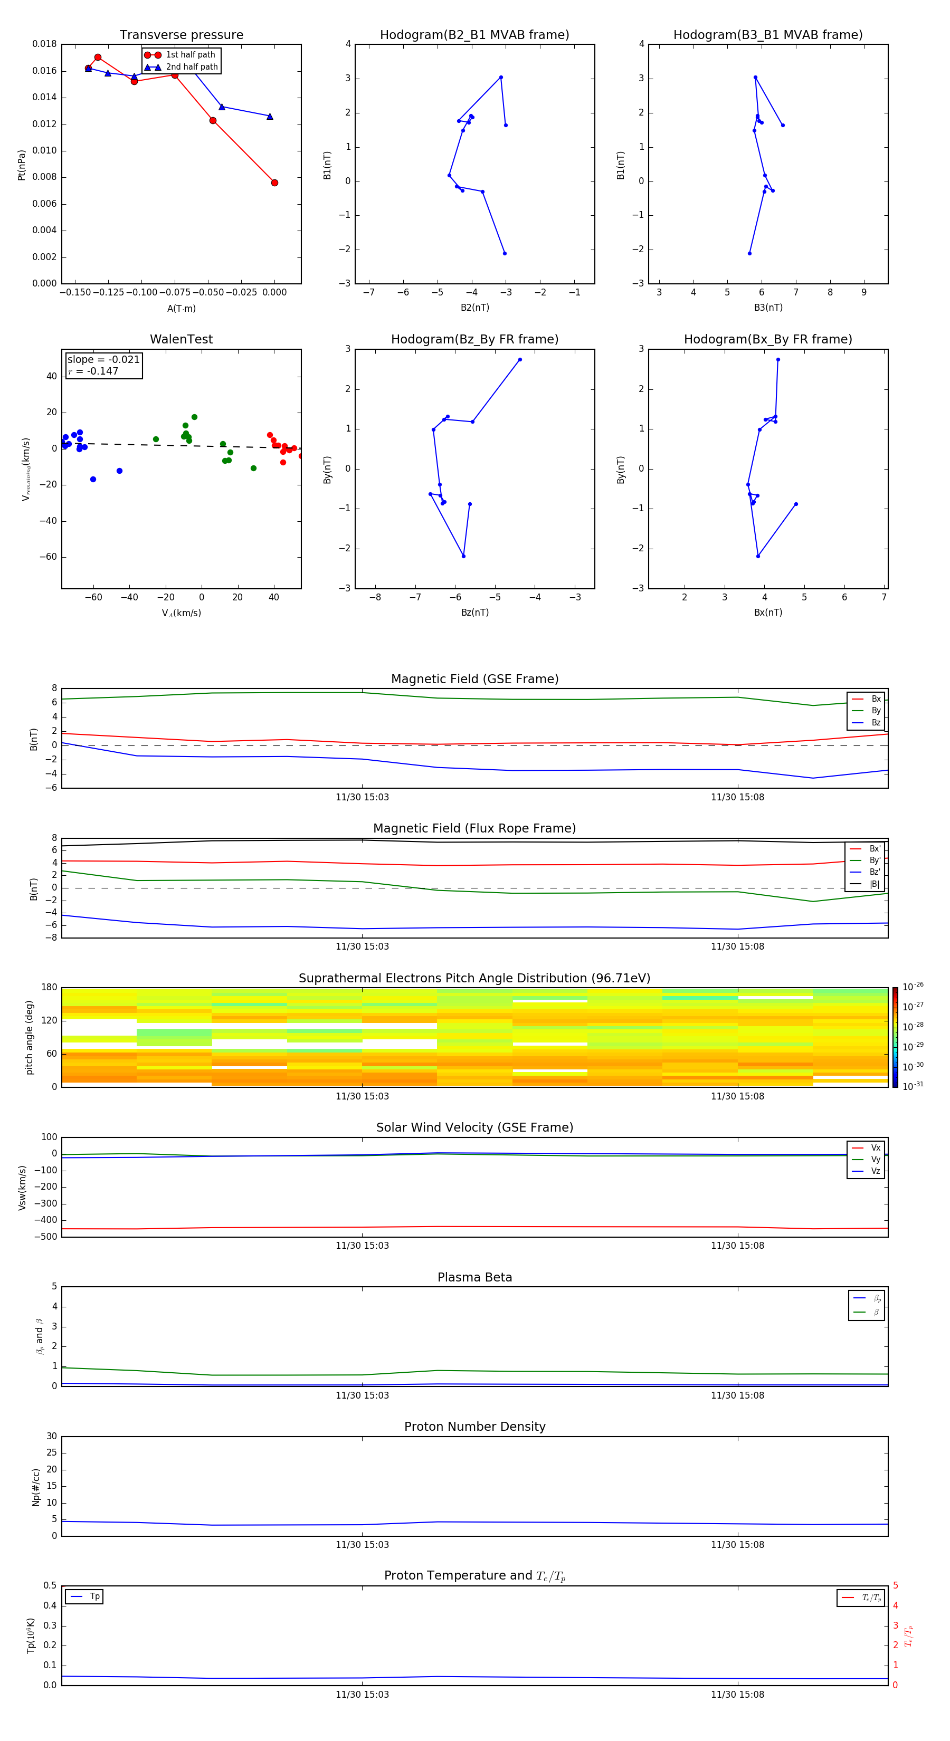This screenshot has width=950, height=1741.
Task: Click the Bz legend entry in GSE plot
Action: (866, 722)
